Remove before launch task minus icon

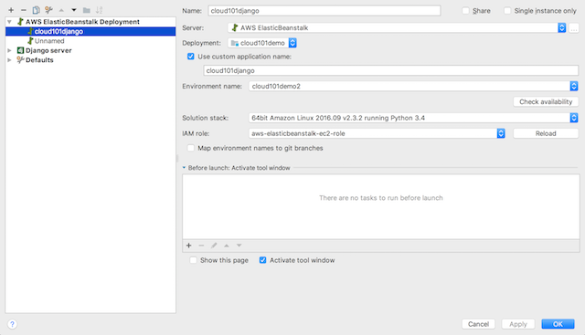[201, 246]
